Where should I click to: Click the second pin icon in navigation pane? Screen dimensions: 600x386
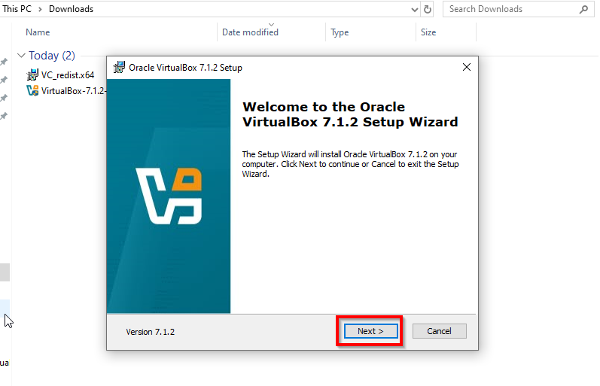(x=4, y=80)
